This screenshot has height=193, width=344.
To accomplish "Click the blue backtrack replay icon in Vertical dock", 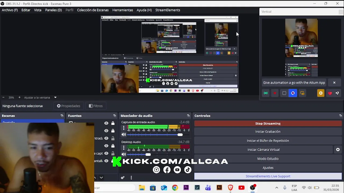I will 293,93.
